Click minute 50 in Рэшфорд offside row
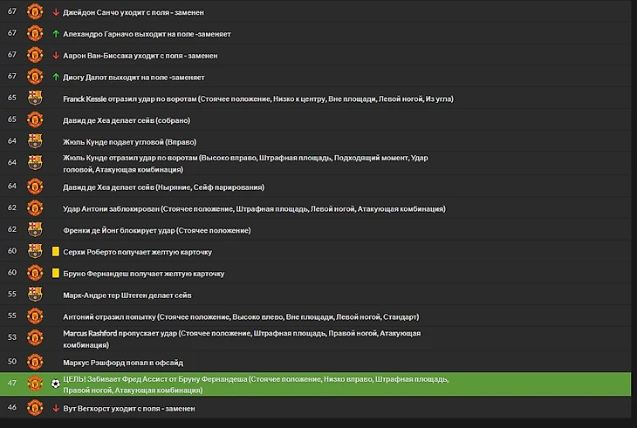The height and width of the screenshot is (428, 637). 12,361
